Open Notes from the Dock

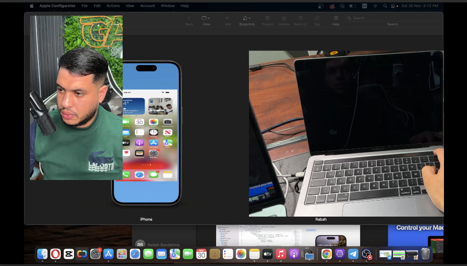click(254, 254)
